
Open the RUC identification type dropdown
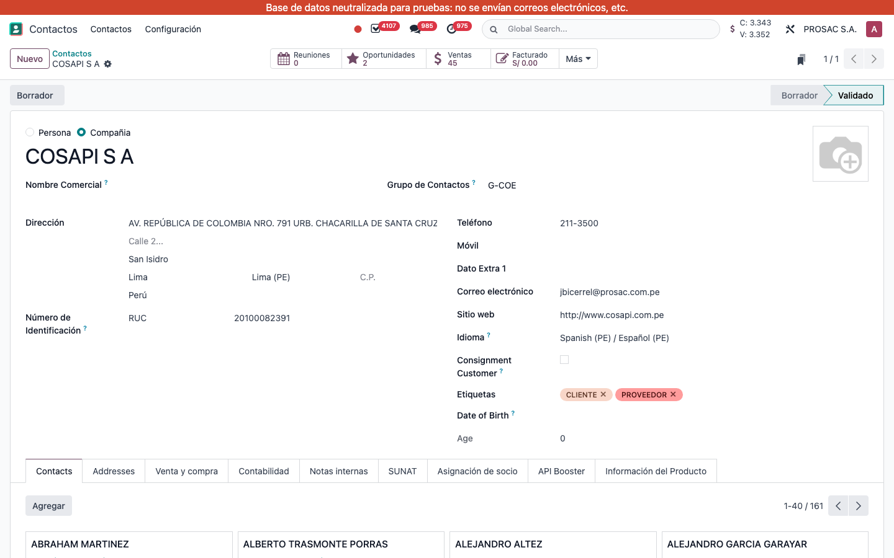[177, 318]
